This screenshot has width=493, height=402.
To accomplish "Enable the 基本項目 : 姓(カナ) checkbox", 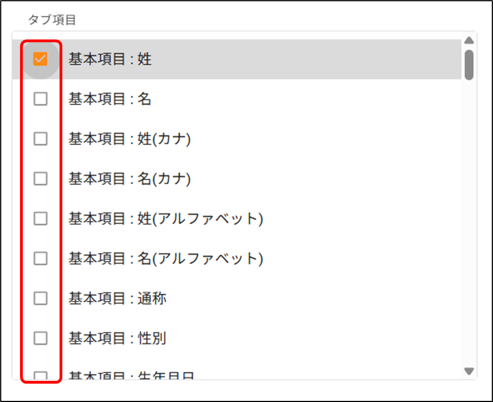I will [x=41, y=139].
